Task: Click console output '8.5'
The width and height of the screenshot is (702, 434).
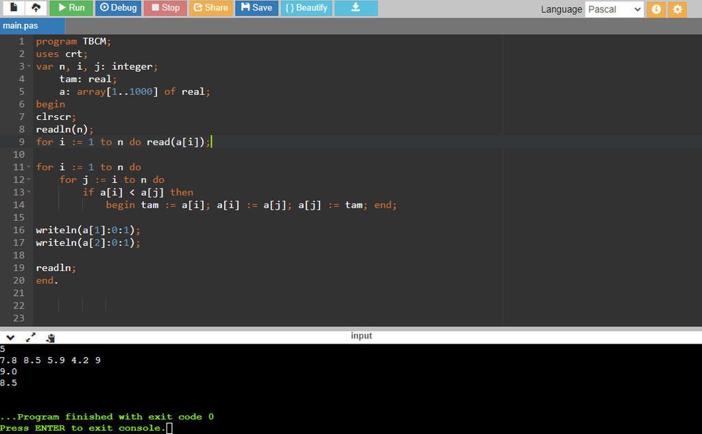Action: [8, 383]
